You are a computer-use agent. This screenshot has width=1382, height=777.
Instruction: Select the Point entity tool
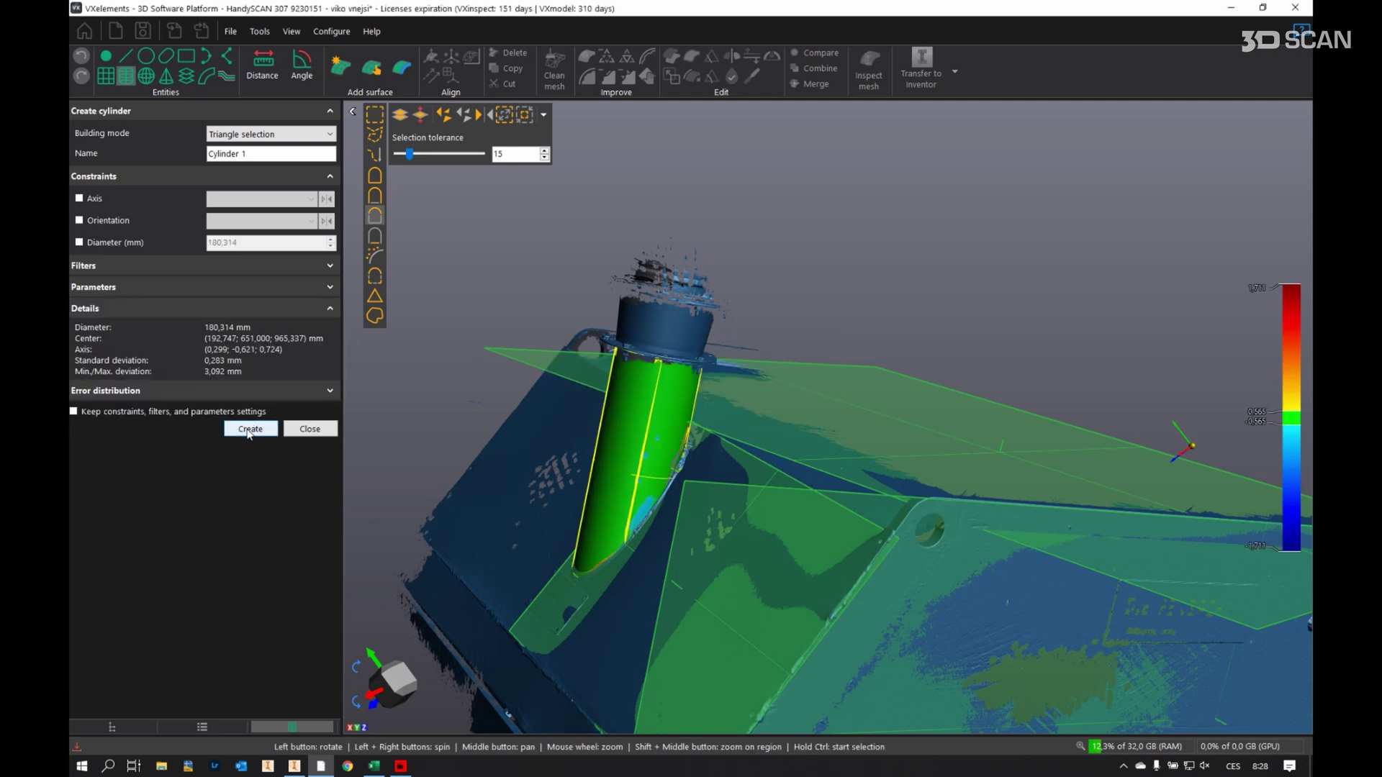[x=106, y=55]
